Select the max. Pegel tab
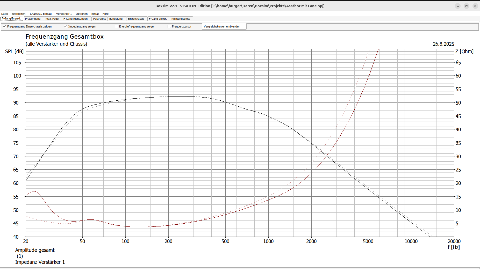This screenshot has width=480, height=269. point(52,19)
